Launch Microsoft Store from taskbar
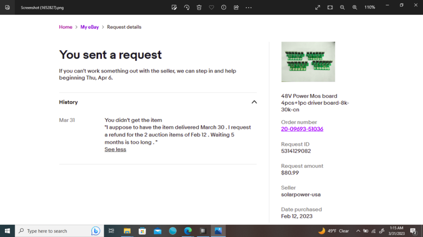 [142, 231]
